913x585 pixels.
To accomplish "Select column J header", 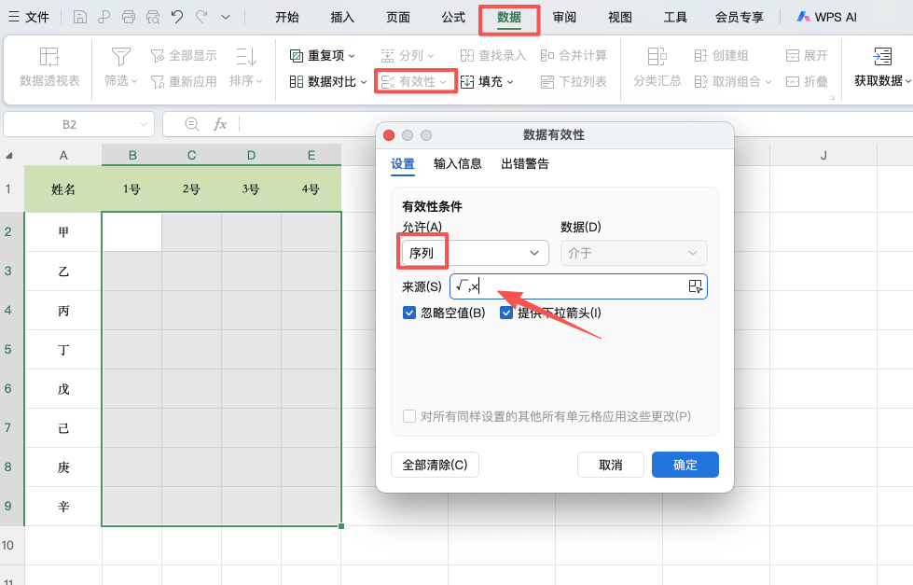I will tap(823, 155).
